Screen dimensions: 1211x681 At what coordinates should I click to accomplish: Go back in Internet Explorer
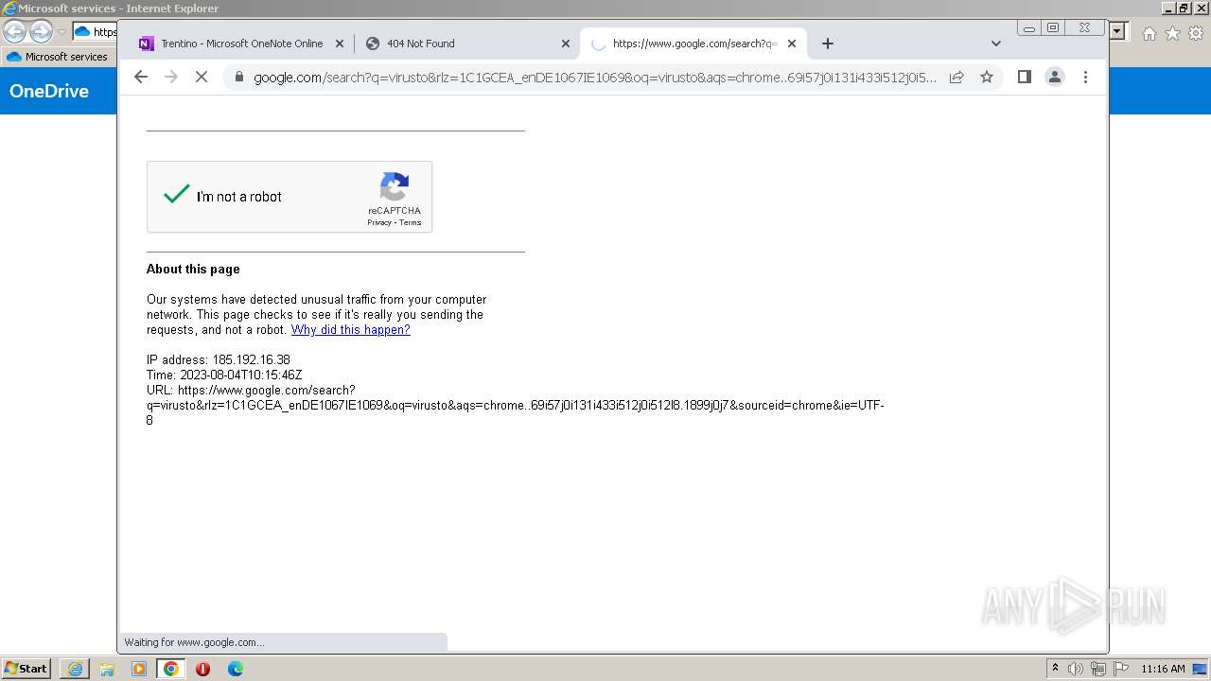[15, 32]
